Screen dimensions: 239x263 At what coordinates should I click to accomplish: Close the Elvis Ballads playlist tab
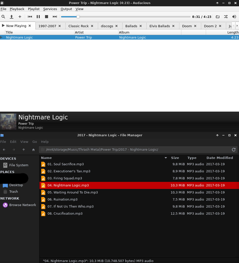click(173, 26)
